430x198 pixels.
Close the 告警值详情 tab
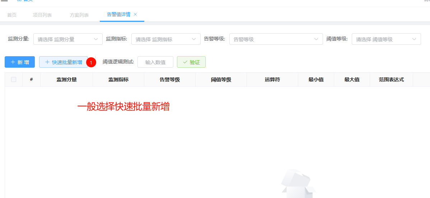click(135, 14)
